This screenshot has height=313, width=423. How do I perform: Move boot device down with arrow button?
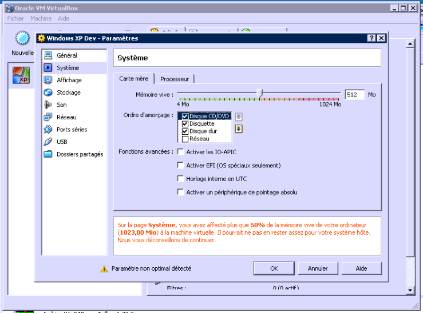(239, 129)
